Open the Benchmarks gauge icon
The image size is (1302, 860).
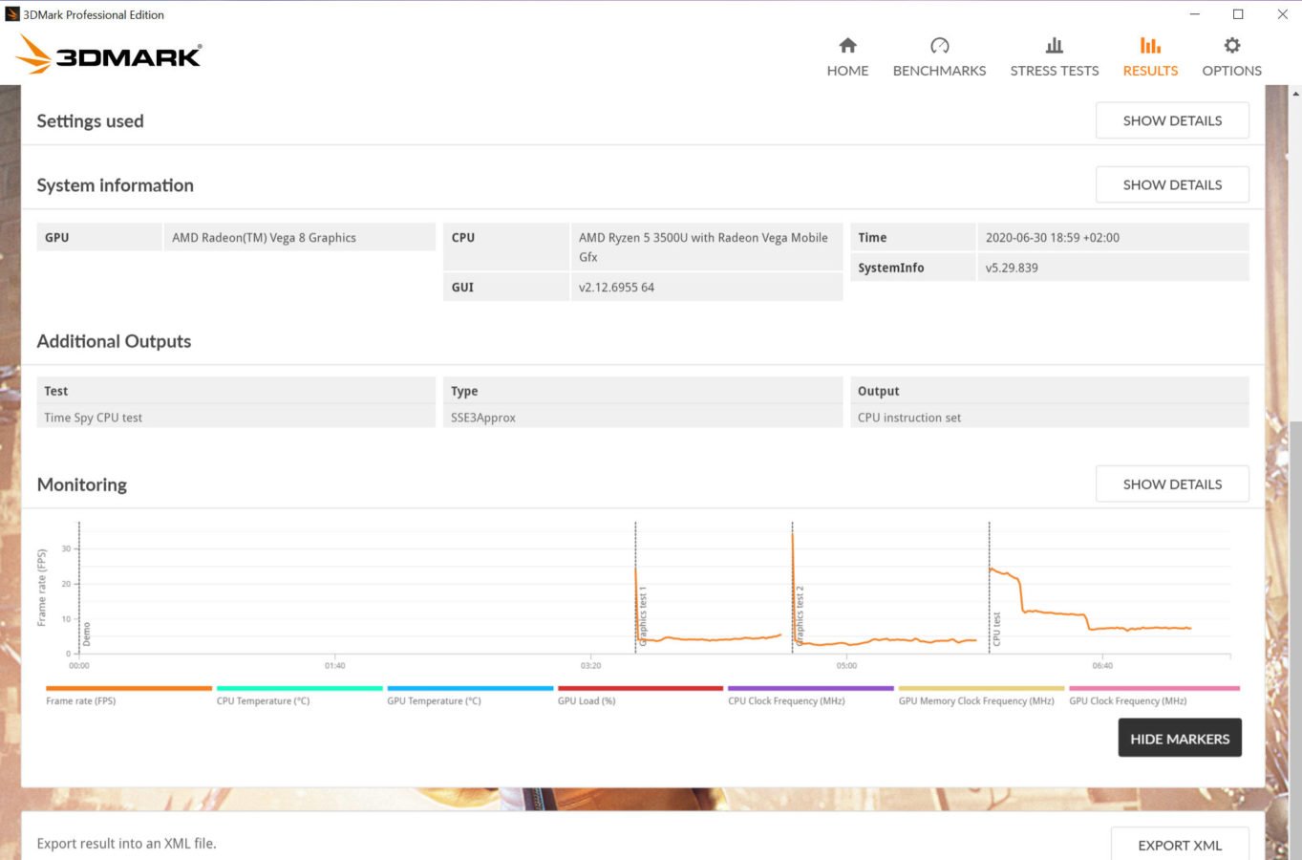tap(939, 45)
